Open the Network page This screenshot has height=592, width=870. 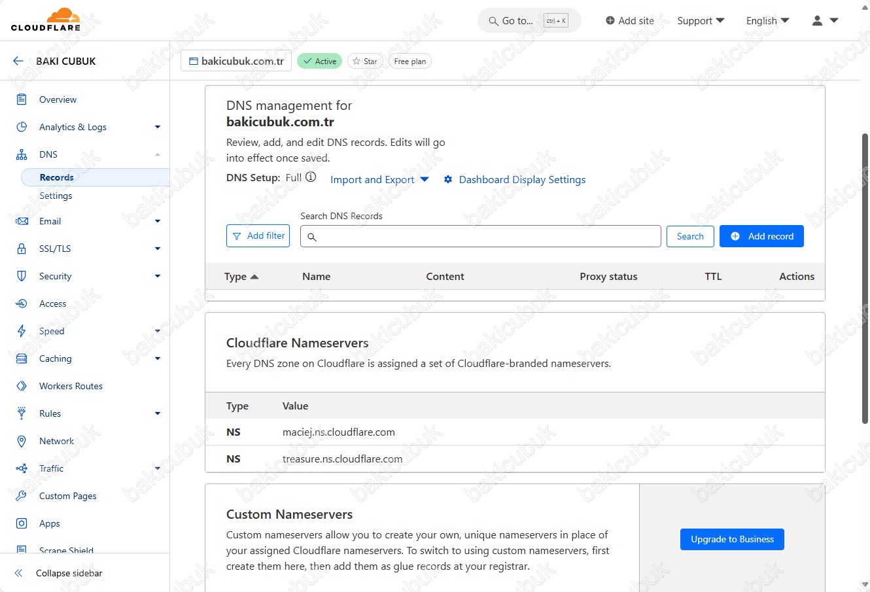(56, 441)
